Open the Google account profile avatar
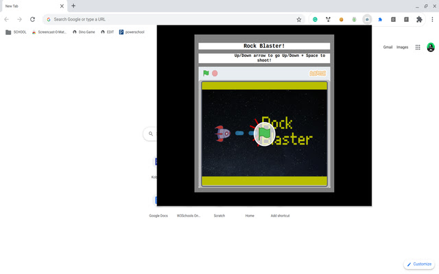439x274 pixels. (431, 47)
